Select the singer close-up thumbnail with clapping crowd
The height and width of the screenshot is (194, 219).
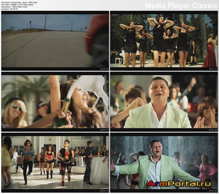pos(164,102)
